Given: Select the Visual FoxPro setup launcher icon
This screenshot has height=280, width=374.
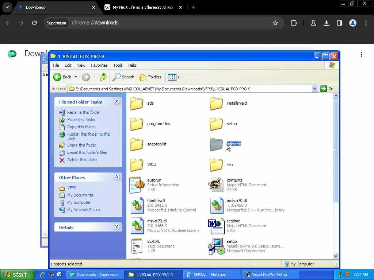Looking at the screenshot, I should (216, 246).
